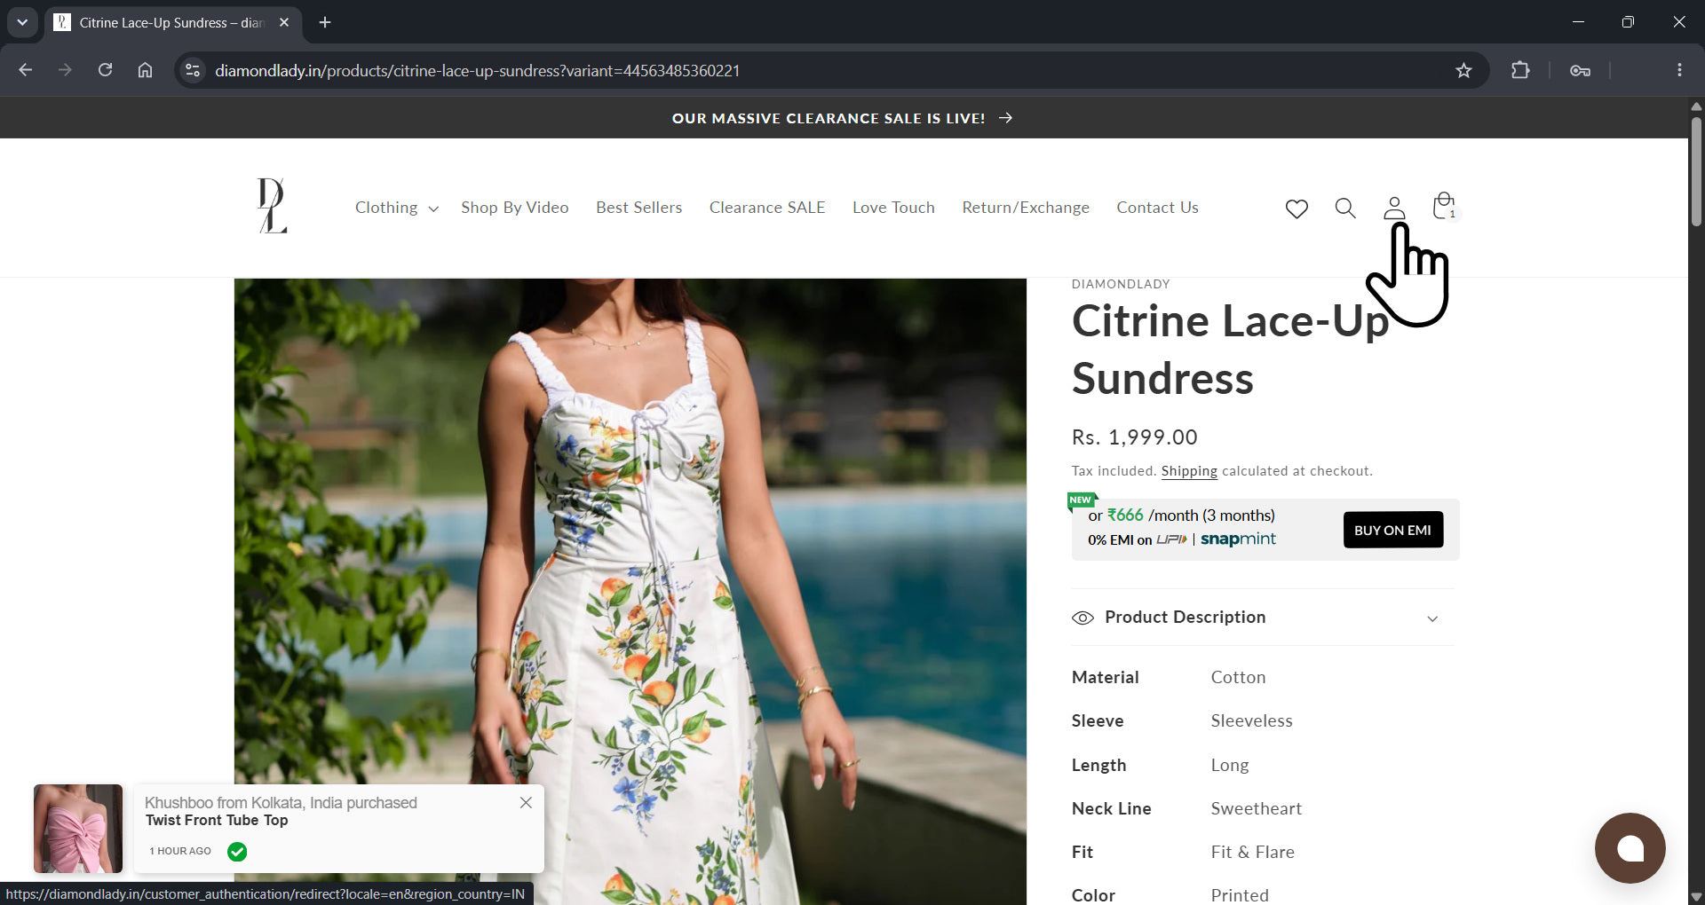Open Clearance SALE menu item
Viewport: 1705px width, 905px height.
(767, 208)
